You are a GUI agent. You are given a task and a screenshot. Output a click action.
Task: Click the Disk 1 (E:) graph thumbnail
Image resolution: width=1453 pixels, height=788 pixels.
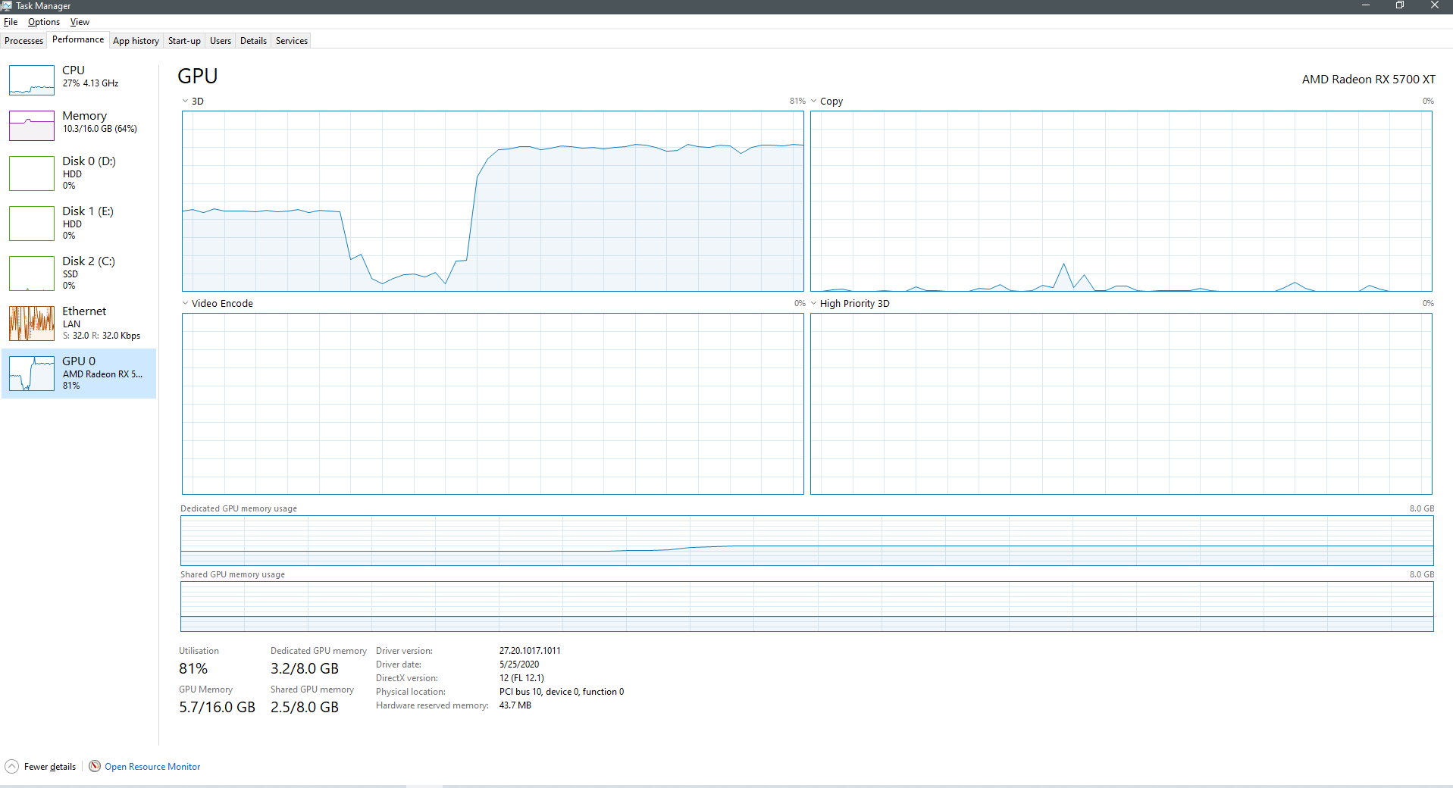point(32,224)
